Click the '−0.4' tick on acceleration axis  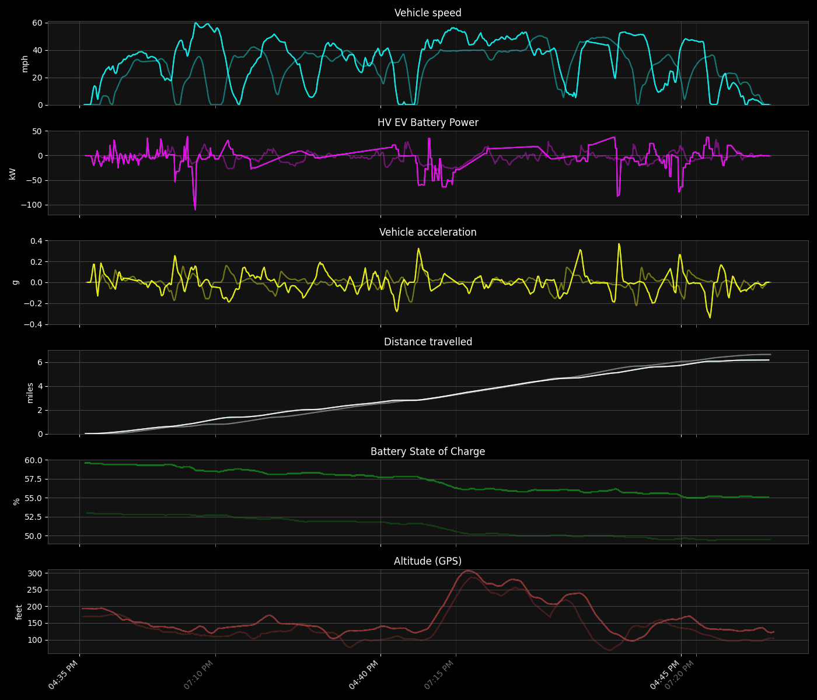pos(34,325)
